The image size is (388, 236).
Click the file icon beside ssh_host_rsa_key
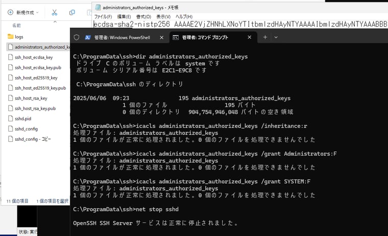pyautogui.click(x=10, y=98)
